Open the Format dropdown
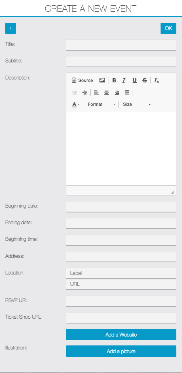This screenshot has width=182, height=373. coord(102,104)
